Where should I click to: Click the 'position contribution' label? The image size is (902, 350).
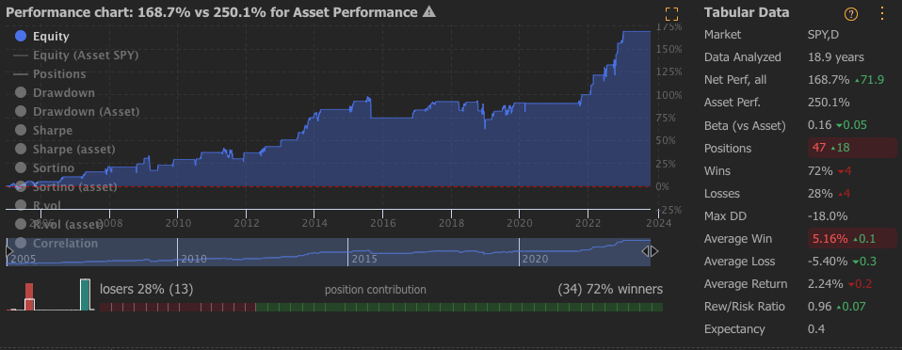click(376, 290)
